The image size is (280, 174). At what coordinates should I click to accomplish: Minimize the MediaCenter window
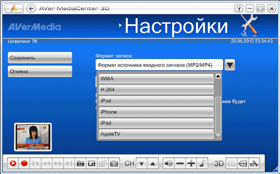click(x=250, y=8)
